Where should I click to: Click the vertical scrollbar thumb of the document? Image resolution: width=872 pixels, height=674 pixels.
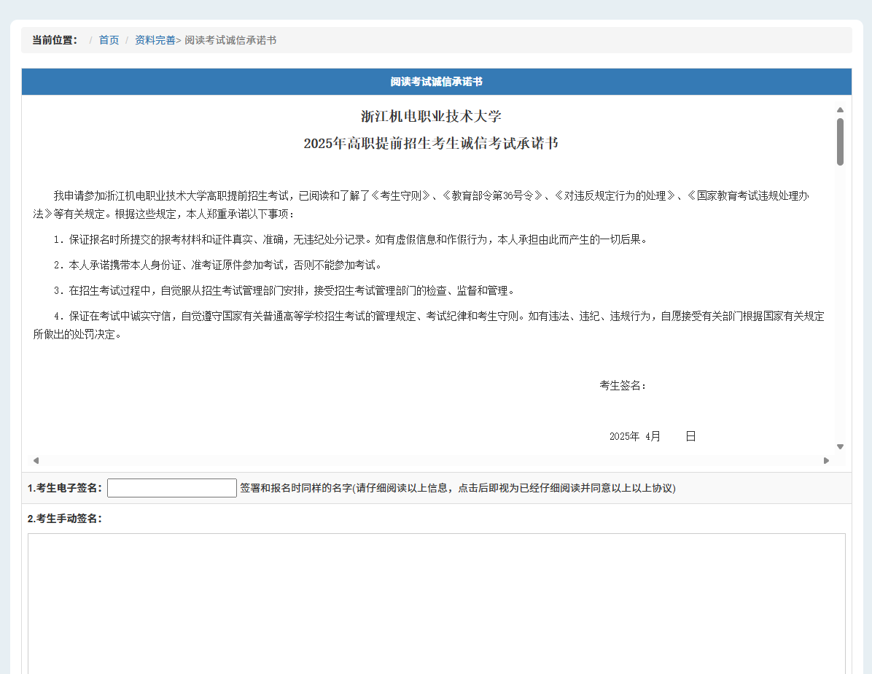(840, 142)
